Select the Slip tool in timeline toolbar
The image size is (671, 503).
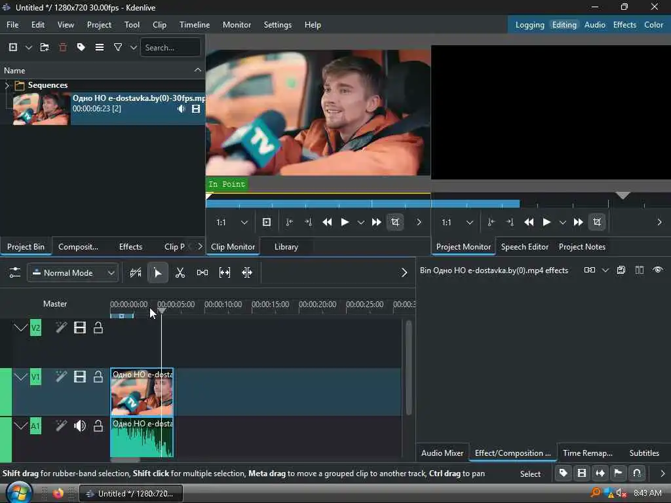click(225, 273)
